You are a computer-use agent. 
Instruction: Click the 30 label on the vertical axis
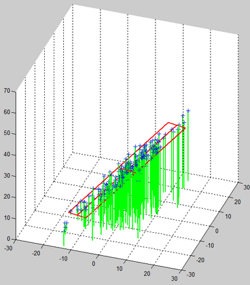pyautogui.click(x=7, y=176)
